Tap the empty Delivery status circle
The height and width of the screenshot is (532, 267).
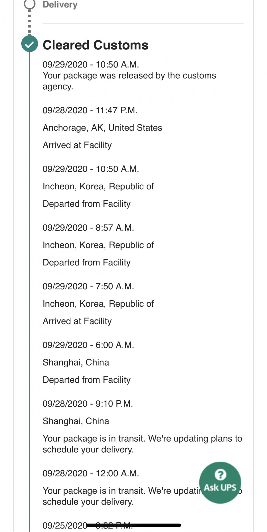[x=30, y=4]
